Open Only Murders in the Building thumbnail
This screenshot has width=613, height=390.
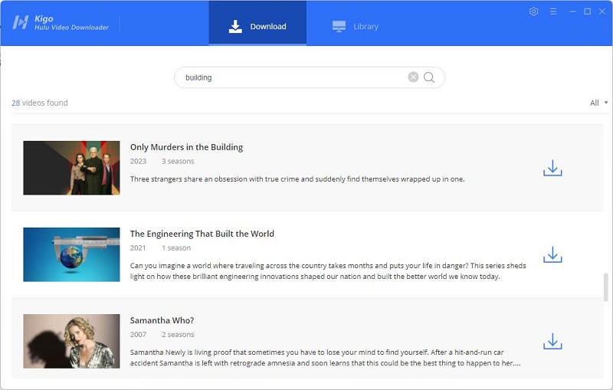click(x=71, y=168)
